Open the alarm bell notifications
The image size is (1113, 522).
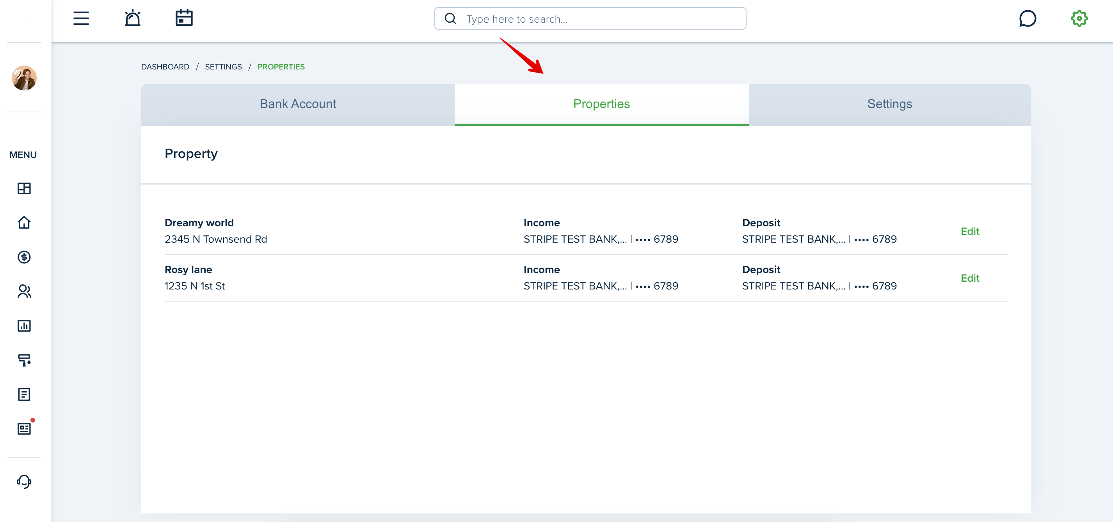tap(133, 18)
